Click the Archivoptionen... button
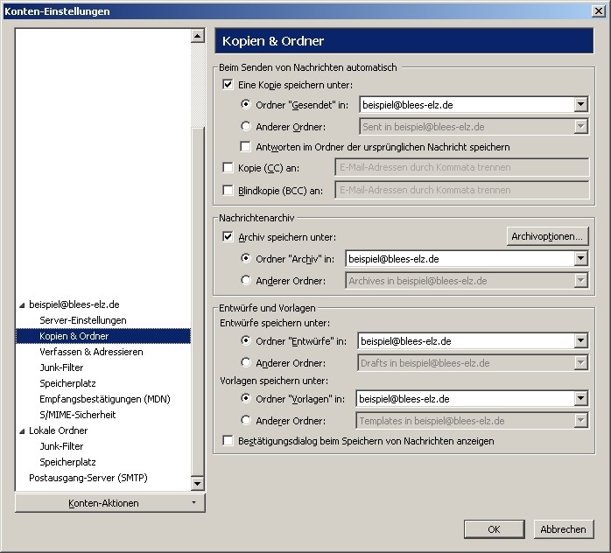The height and width of the screenshot is (553, 611). (x=547, y=236)
